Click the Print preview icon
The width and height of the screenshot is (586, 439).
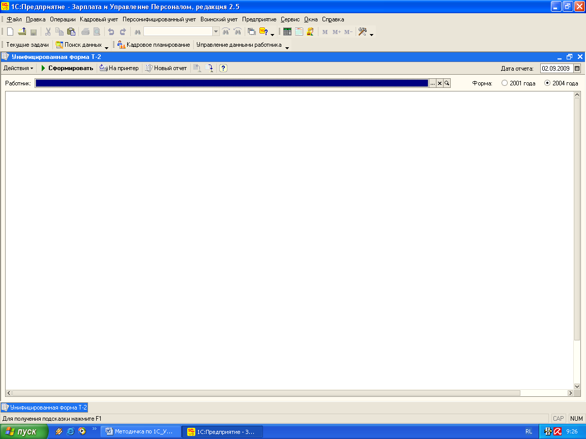click(97, 32)
